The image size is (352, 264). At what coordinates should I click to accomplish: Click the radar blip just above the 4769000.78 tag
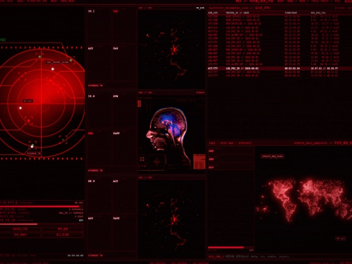click(32, 147)
